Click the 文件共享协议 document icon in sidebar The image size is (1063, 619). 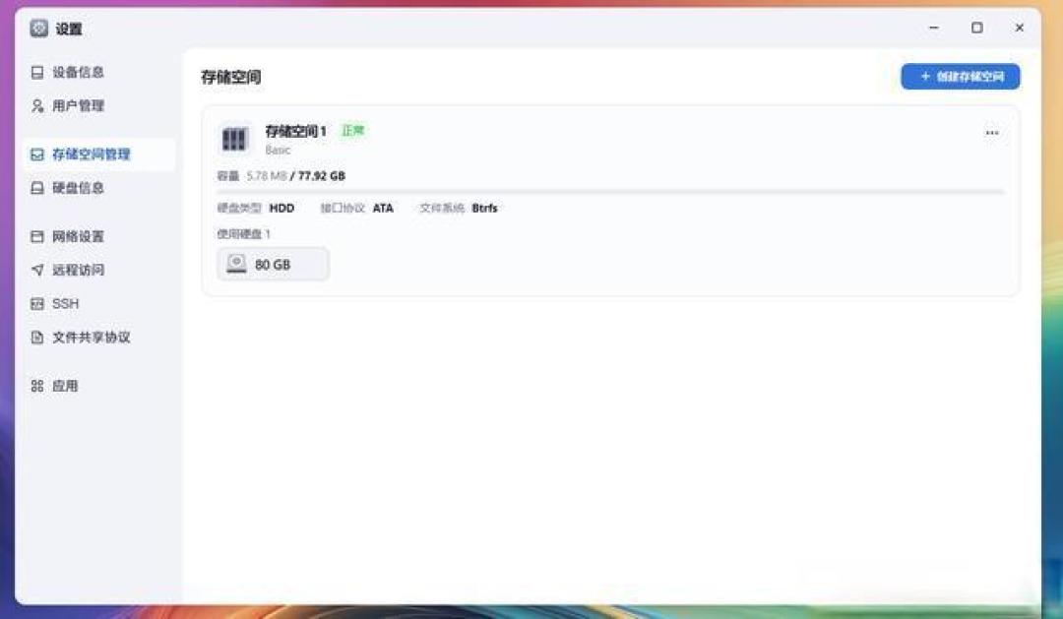click(37, 337)
